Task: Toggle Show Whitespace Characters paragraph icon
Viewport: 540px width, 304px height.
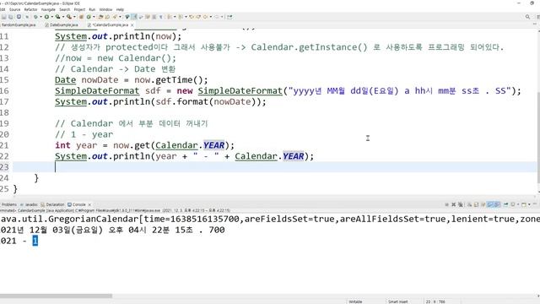Action: pos(161,17)
